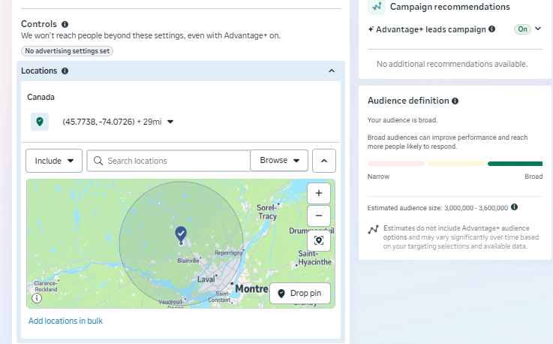Image resolution: width=553 pixels, height=344 pixels.
Task: Collapse the map with the up chevron button
Action: (324, 161)
